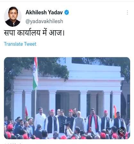Viewport: 134px width, 144px height.
Task: Select the Hindi tweet text सपा कार्यालय में आज
Action: [34, 33]
